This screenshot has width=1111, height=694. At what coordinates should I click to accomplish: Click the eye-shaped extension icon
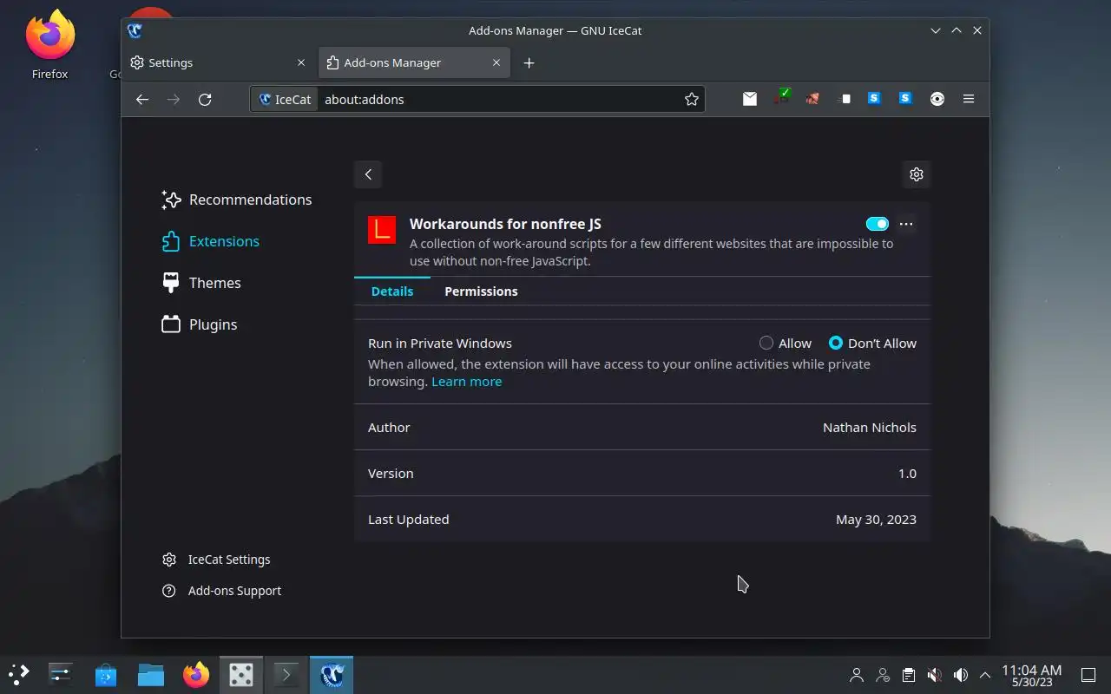click(937, 99)
